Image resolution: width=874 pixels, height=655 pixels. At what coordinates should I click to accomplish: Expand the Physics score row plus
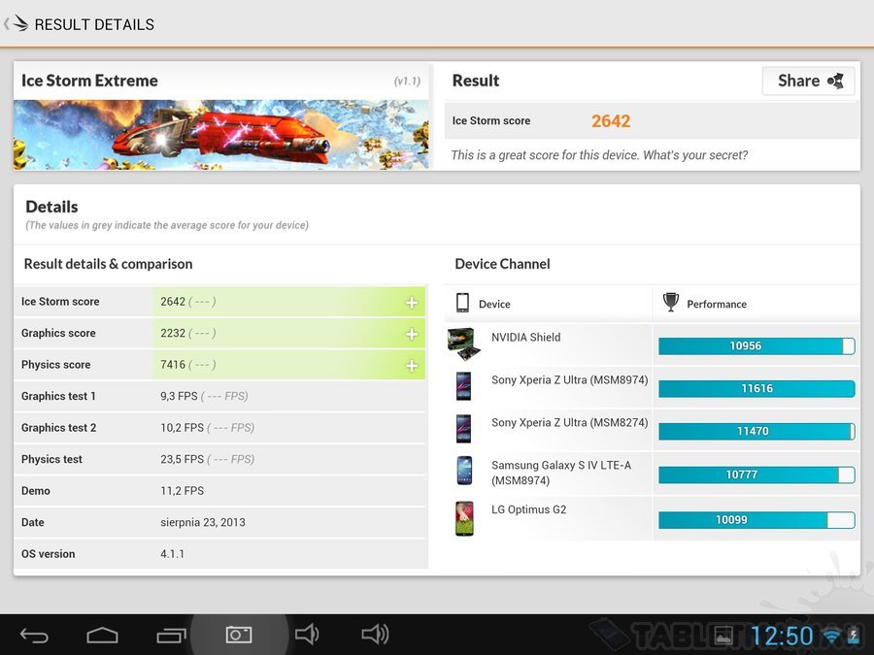point(412,366)
